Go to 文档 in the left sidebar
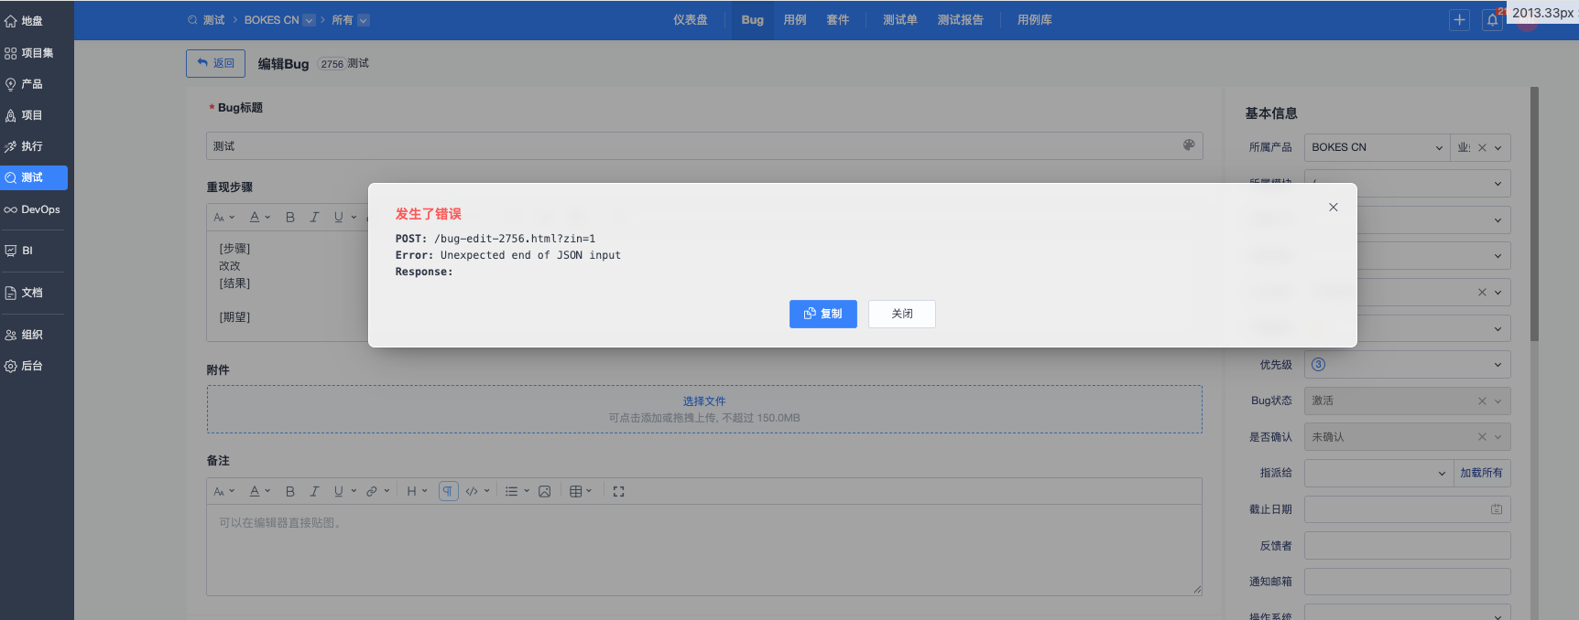Viewport: 1579px width, 620px height. coord(33,293)
